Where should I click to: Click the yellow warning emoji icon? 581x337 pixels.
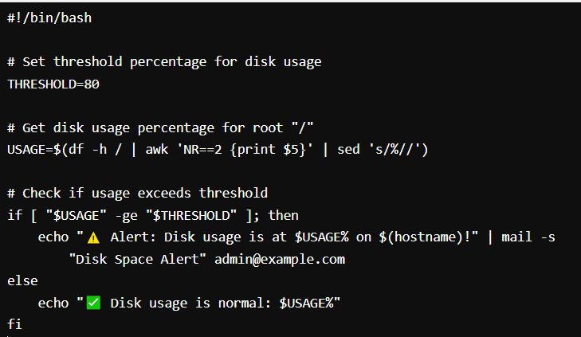pyautogui.click(x=93, y=237)
